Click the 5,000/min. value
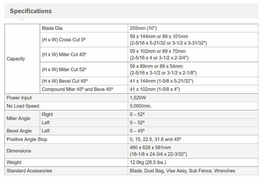 pos(141,106)
